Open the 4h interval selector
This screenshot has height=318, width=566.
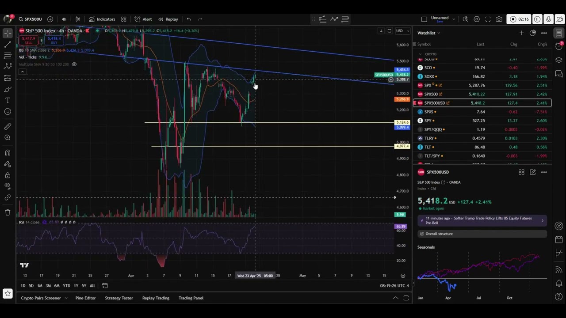coord(64,19)
